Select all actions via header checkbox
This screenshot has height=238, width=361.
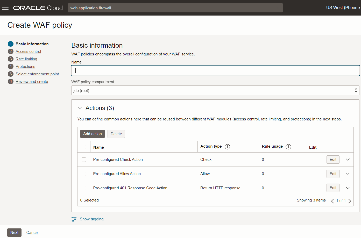pos(84,147)
